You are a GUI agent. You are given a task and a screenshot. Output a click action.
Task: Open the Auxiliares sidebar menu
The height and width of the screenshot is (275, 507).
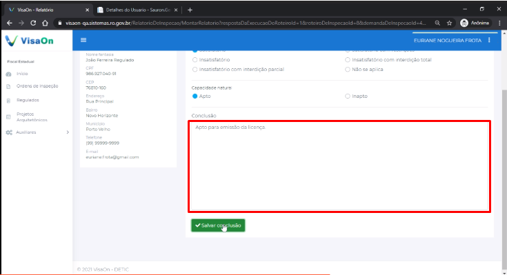pyautogui.click(x=26, y=132)
